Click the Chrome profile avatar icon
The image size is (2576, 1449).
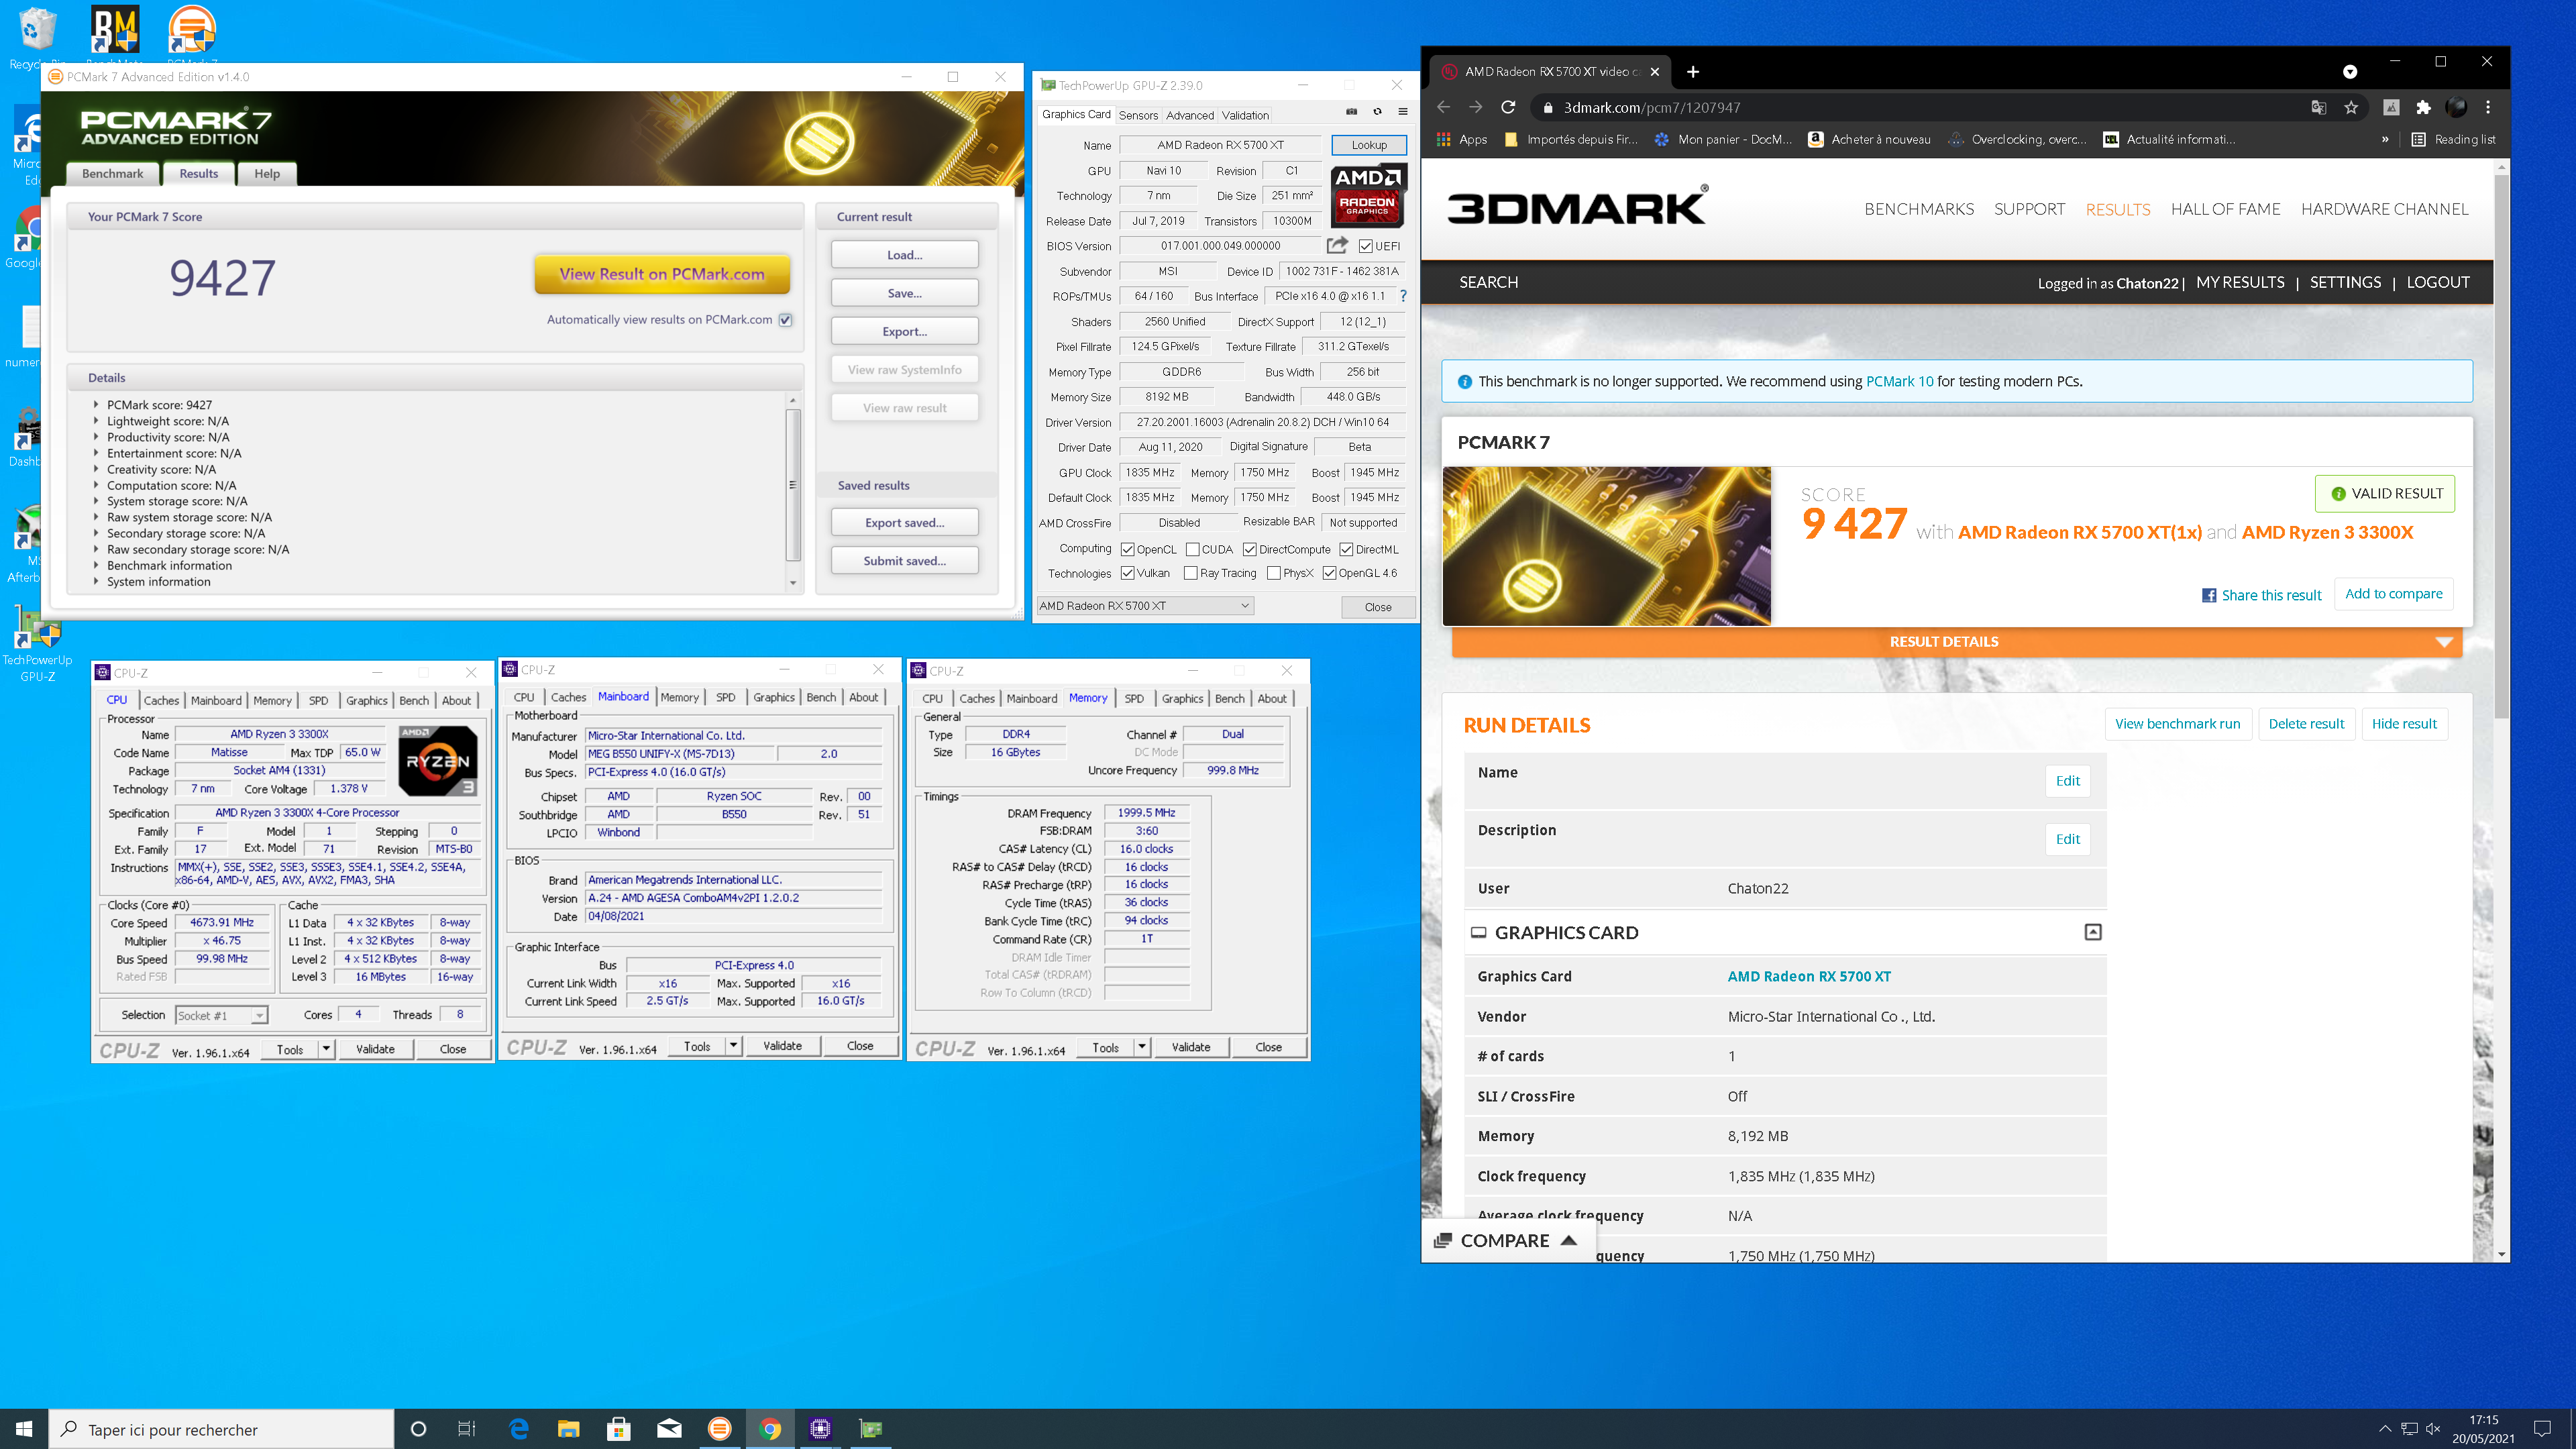(2456, 107)
